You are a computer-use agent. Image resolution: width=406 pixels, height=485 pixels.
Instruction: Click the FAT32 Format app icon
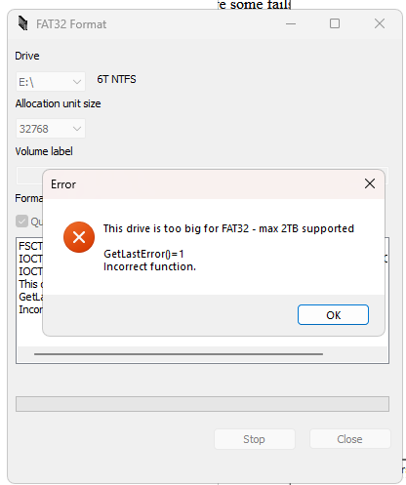pos(22,23)
